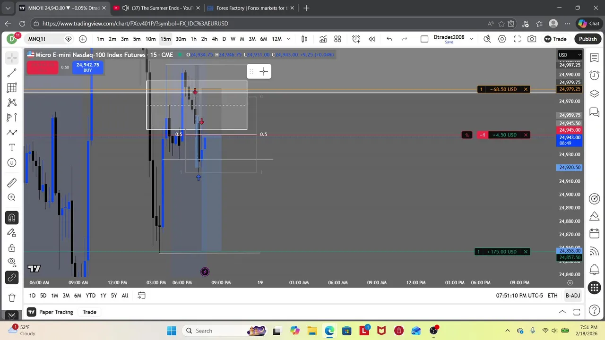Open the candlestick chart style menu
The image size is (605, 340).
tap(304, 39)
